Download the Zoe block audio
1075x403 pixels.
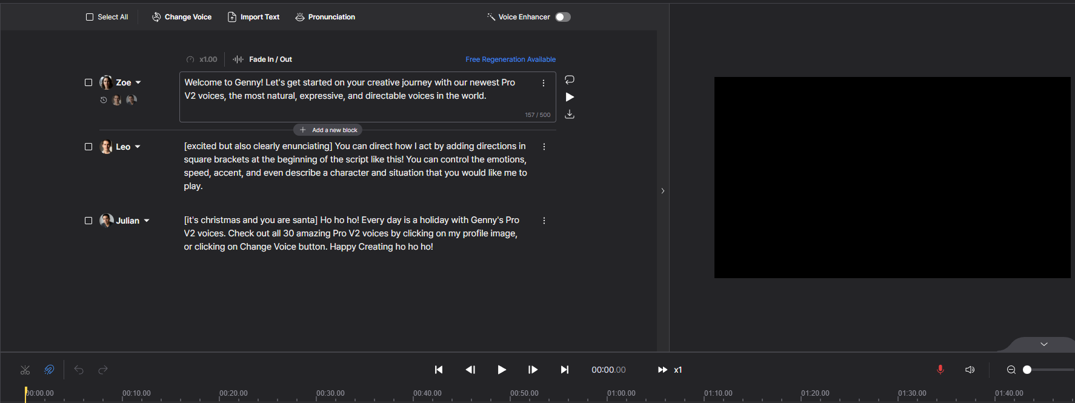[570, 115]
